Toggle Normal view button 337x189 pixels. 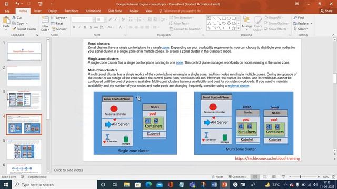pos(255,177)
